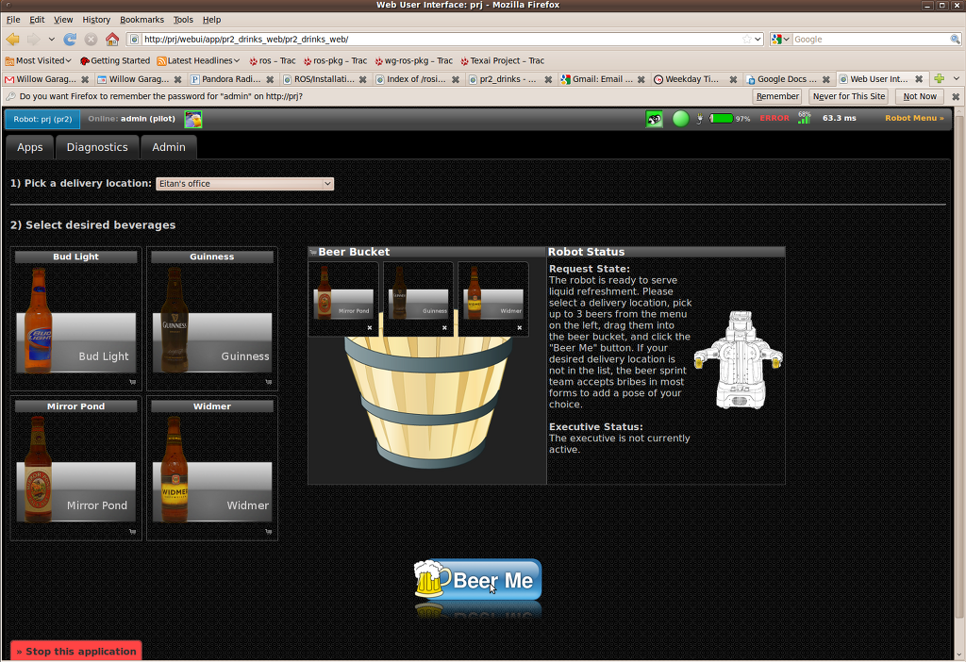Select the Mirror Pond beer thumbnail in menu
This screenshot has width=966, height=662.
75,469
